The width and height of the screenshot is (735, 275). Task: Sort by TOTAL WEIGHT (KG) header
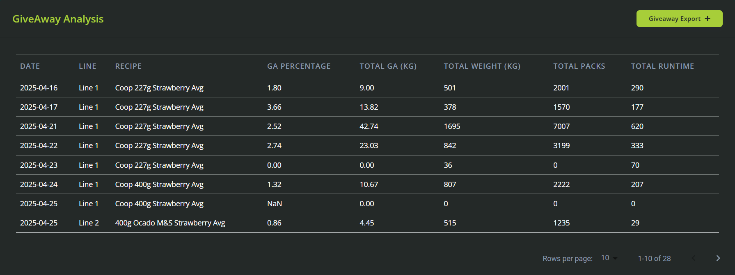pos(482,66)
